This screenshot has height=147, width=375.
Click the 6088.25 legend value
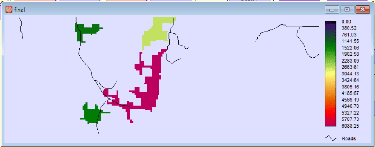click(350, 126)
